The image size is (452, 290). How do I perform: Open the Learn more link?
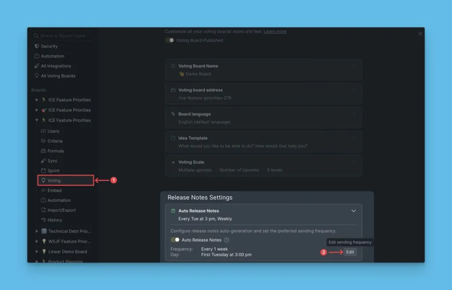tap(275, 32)
